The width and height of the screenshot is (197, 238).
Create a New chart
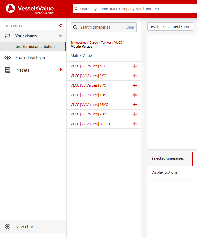[25, 227]
